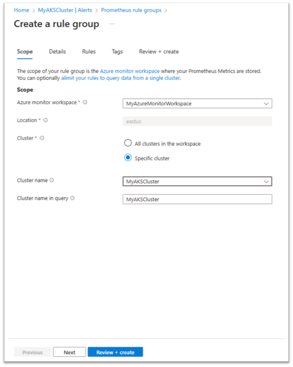293x367 pixels.
Task: Go to Home breadcrumb link
Action: pos(22,10)
